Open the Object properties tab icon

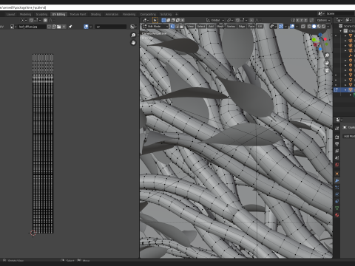[337, 174]
